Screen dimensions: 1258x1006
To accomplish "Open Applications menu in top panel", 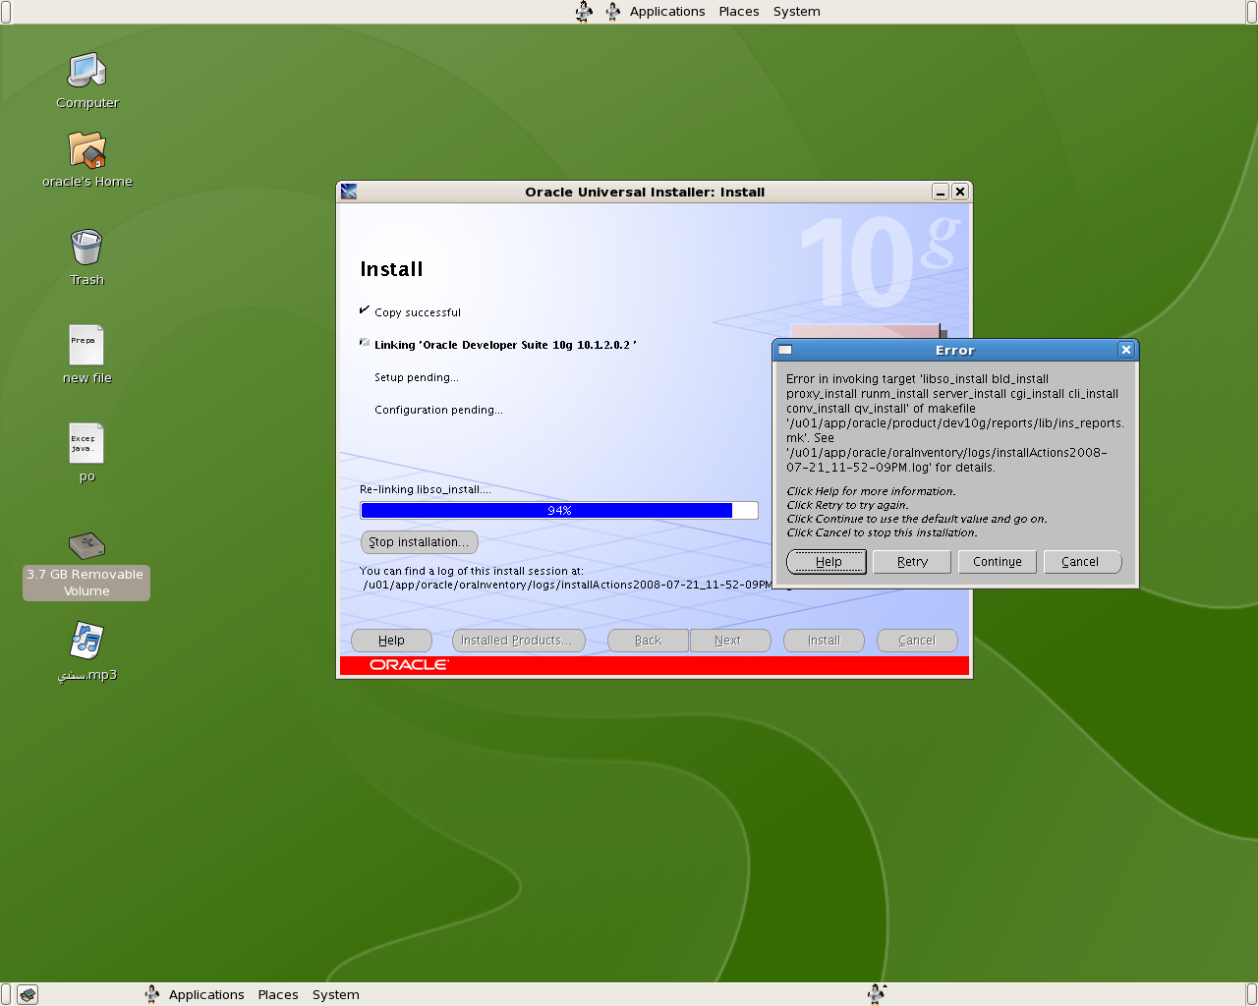I will [x=667, y=12].
